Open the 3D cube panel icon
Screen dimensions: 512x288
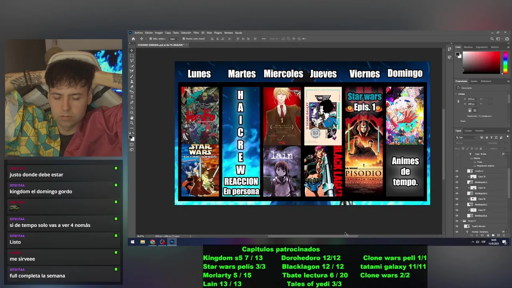coord(450,57)
